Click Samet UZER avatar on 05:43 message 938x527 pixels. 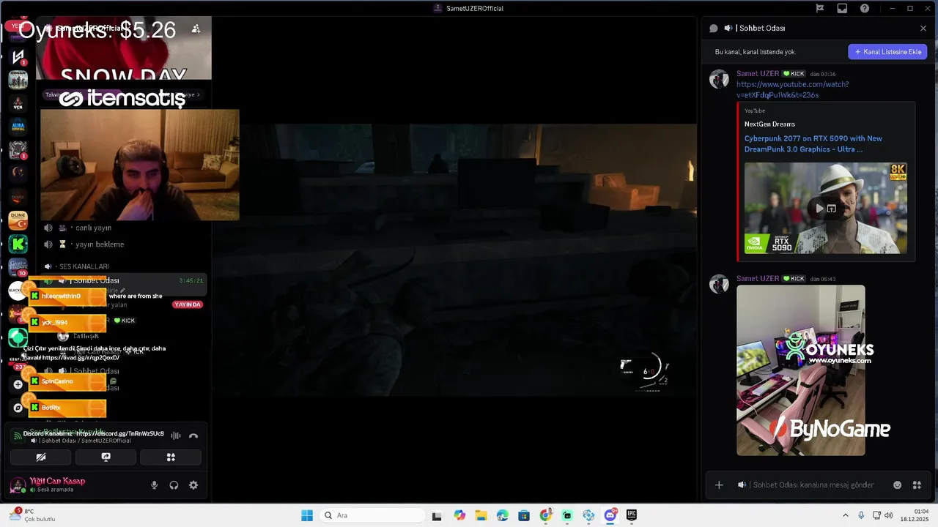719,284
